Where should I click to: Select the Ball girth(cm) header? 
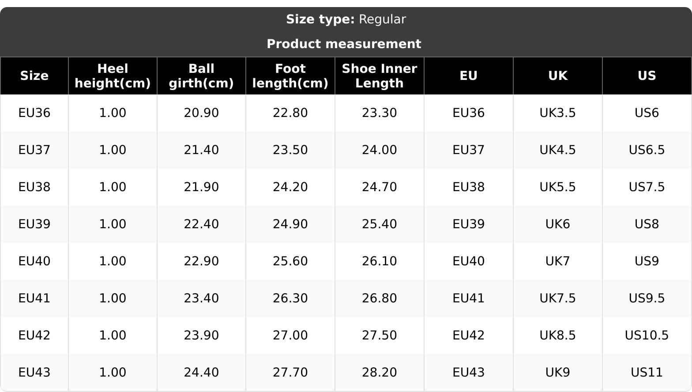pos(201,76)
